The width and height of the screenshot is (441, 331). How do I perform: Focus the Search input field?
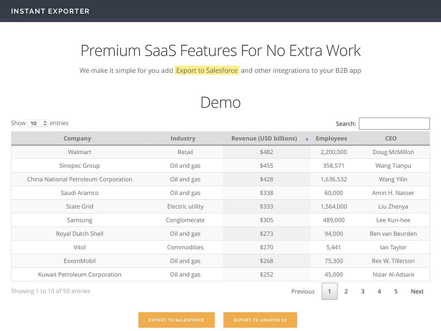394,124
